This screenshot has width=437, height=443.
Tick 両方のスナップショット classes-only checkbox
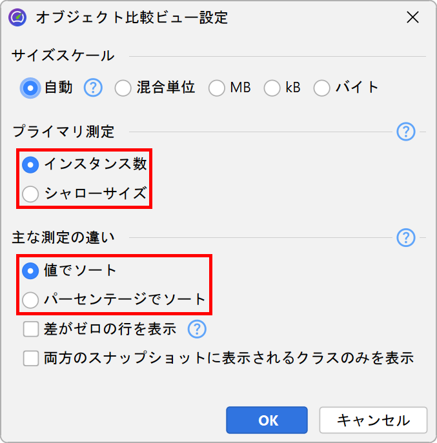click(31, 358)
